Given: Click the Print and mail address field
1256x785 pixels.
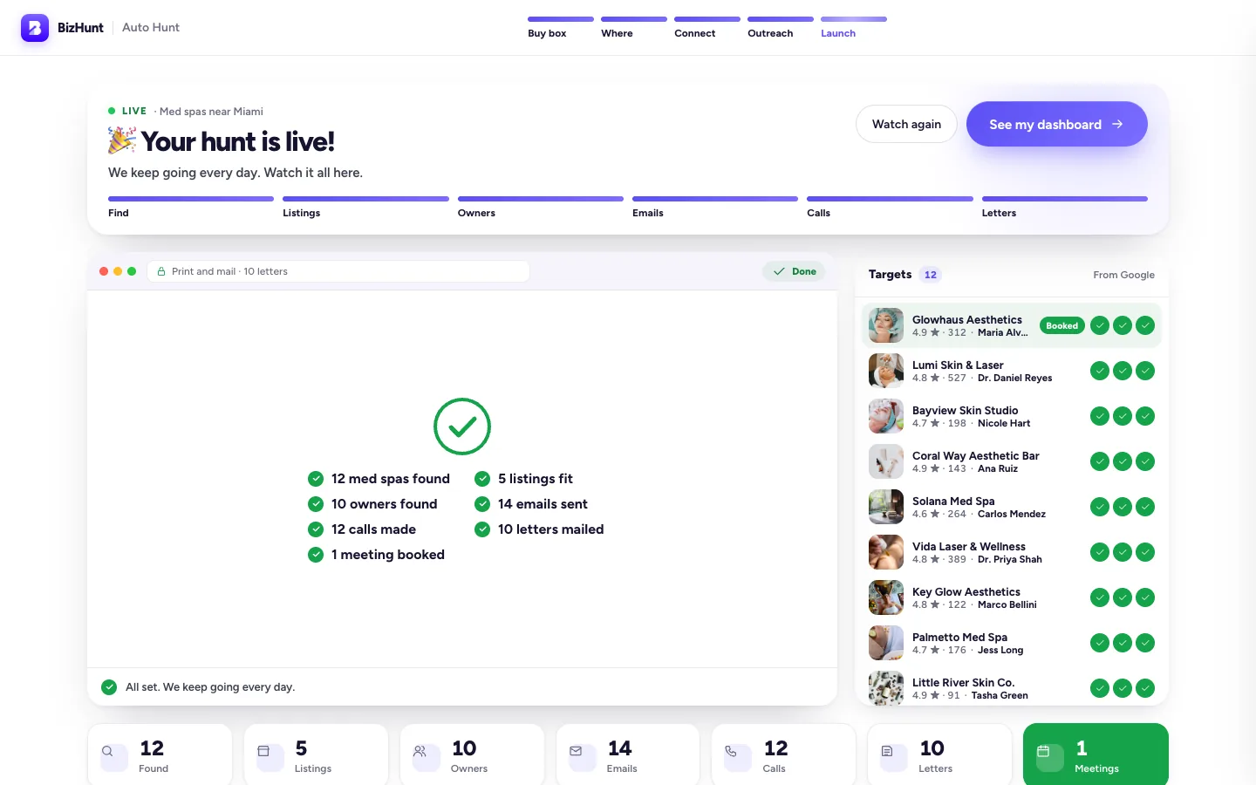Looking at the screenshot, I should [338, 271].
